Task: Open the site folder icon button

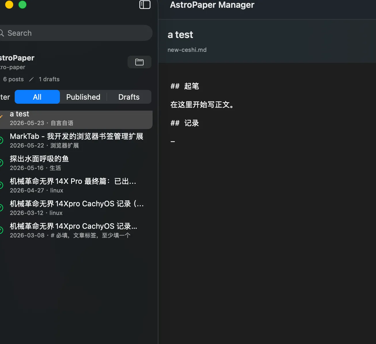Action: tap(139, 62)
